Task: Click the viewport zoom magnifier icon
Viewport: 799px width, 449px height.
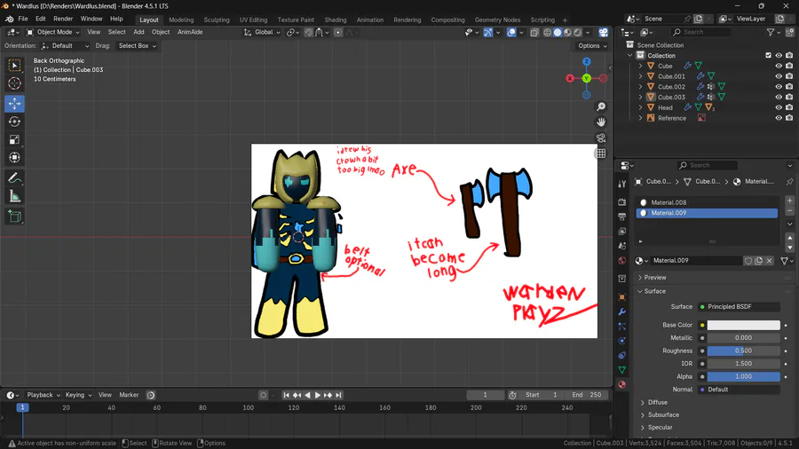Action: pyautogui.click(x=601, y=106)
